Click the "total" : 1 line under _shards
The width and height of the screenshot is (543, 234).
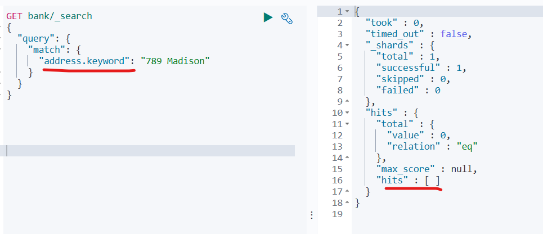[409, 57]
